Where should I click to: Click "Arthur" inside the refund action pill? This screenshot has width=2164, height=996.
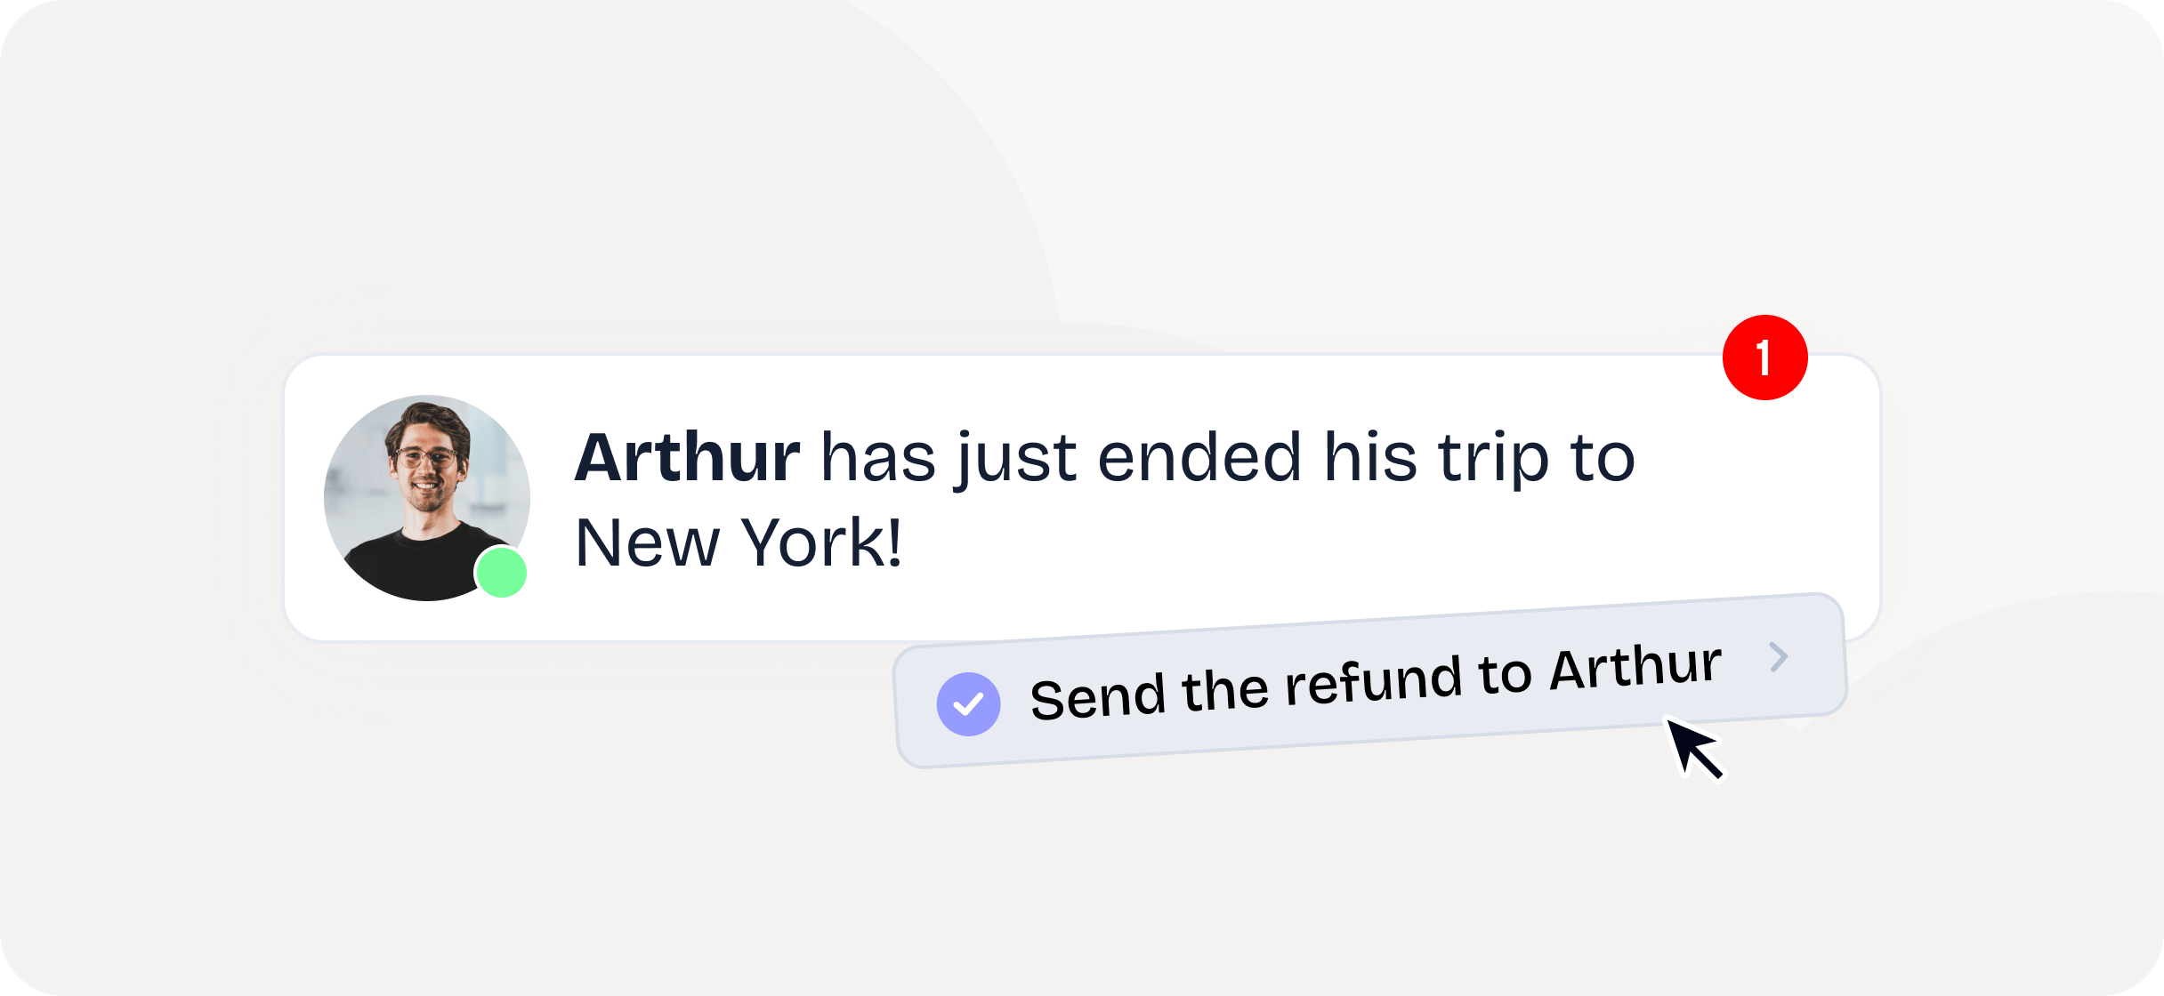(x=1635, y=667)
